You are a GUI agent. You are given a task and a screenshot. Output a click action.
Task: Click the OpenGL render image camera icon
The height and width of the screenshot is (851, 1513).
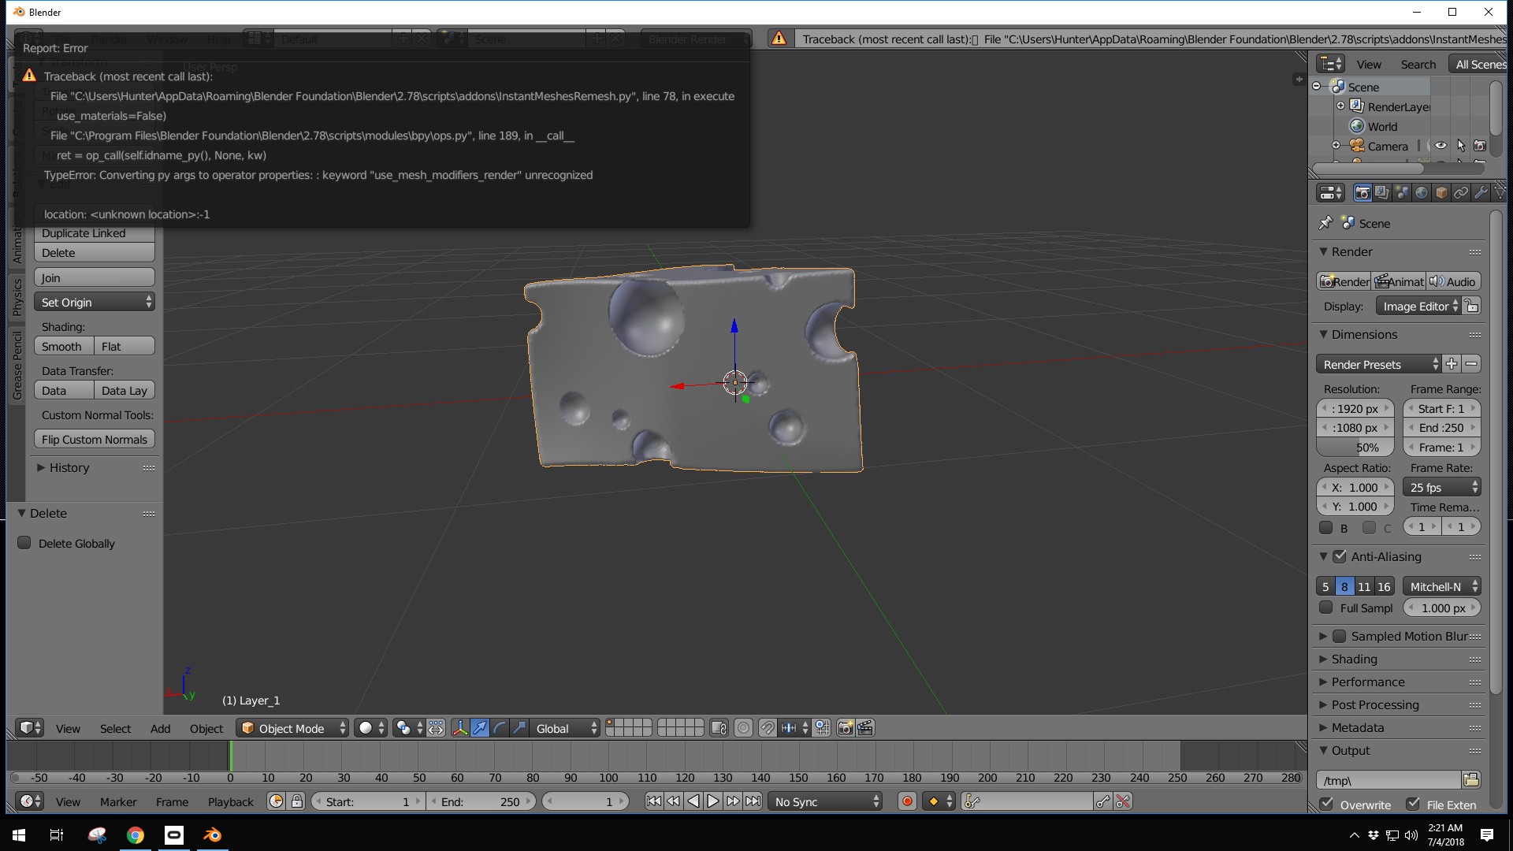point(845,728)
